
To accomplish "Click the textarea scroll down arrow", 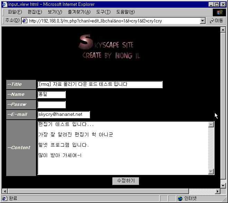I will coord(211,172).
